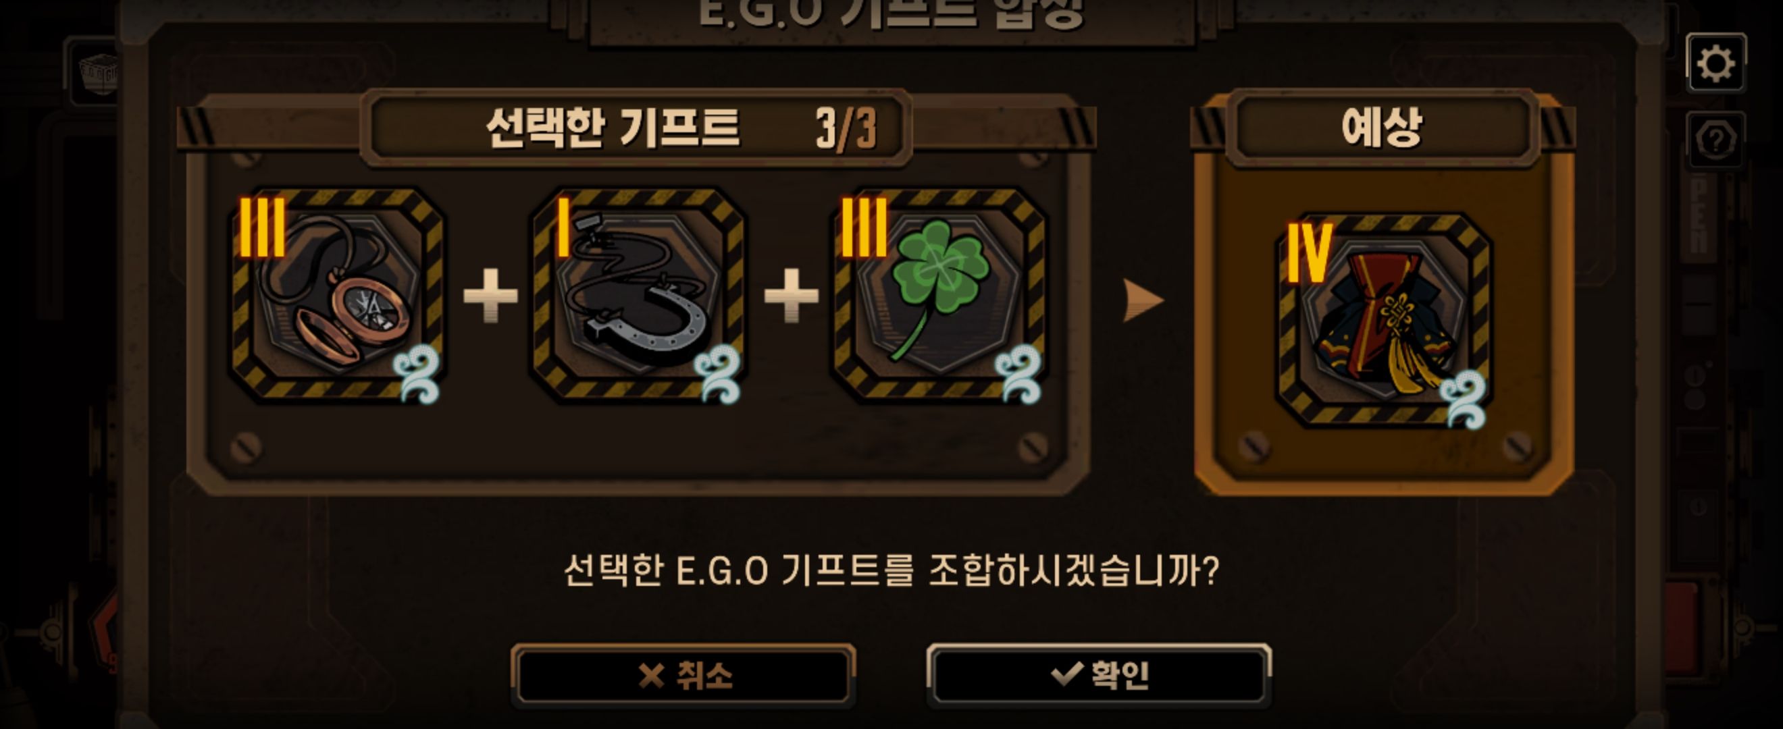Screen dimensions: 1783x729
Task: Inspect the expected tier IV result gift
Action: (x=1384, y=320)
